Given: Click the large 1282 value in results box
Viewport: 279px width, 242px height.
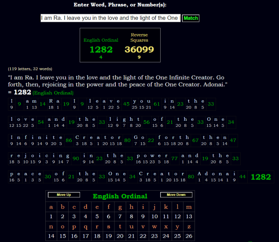Looking at the screenshot, I should [x=101, y=50].
